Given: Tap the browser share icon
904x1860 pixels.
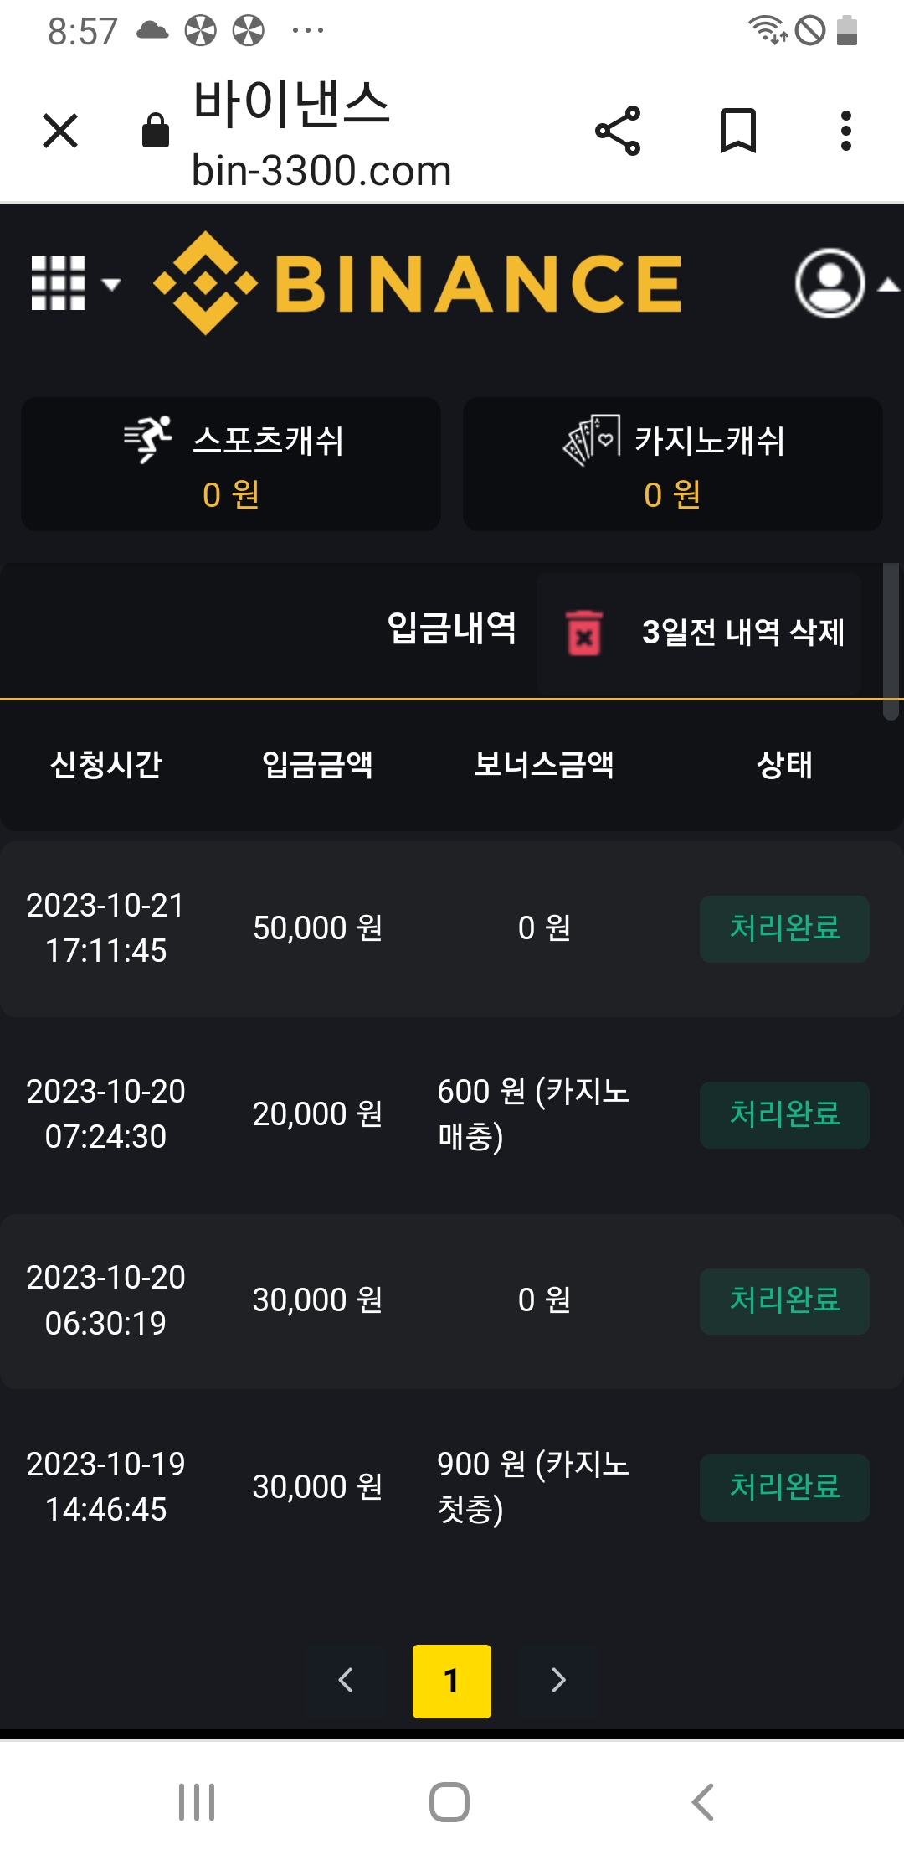Looking at the screenshot, I should (618, 131).
